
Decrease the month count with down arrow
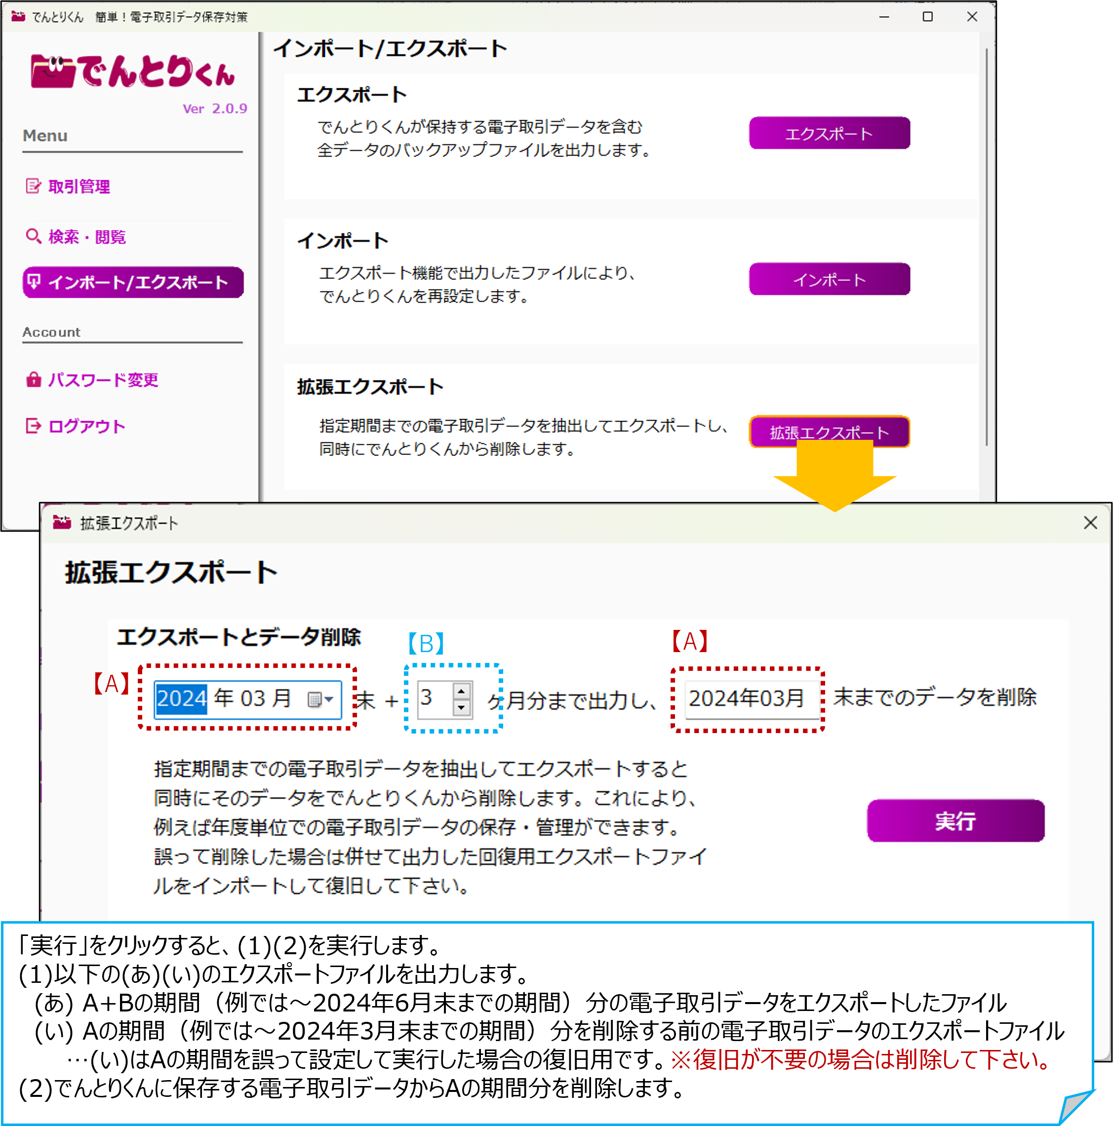coord(461,707)
